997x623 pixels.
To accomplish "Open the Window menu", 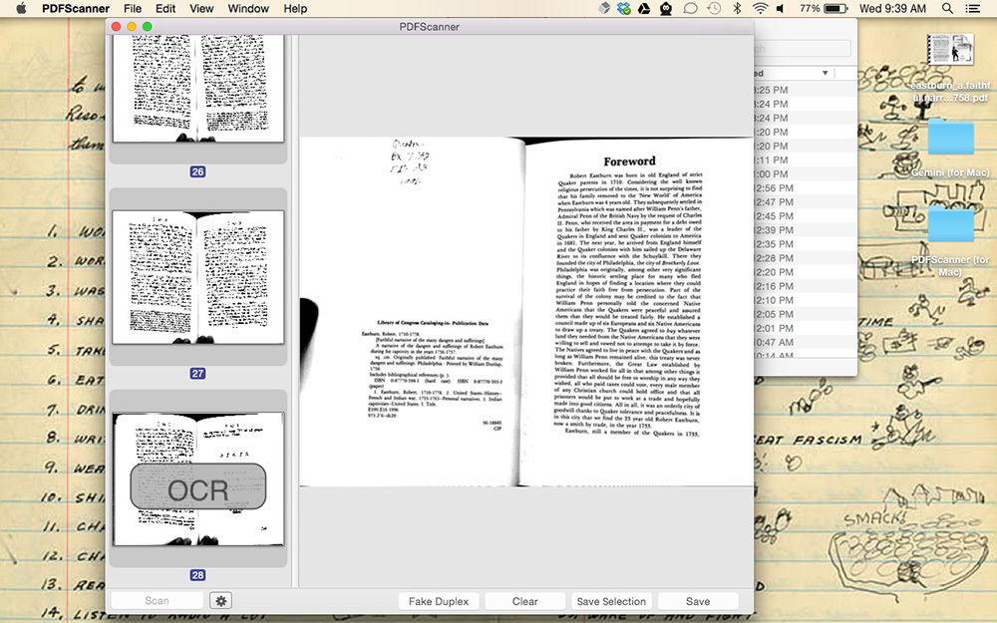I will point(248,9).
